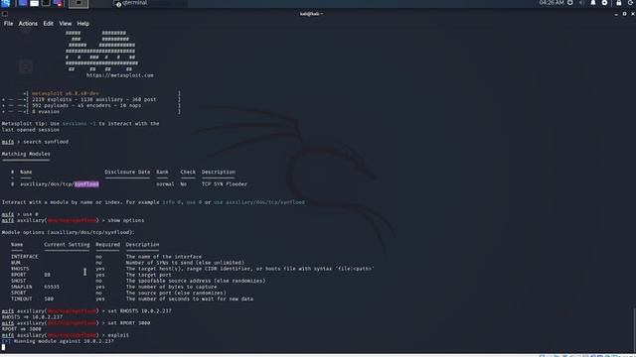This screenshot has height=357, width=636.
Task: Open the notifications bell tray icon
Action: tap(593, 3)
